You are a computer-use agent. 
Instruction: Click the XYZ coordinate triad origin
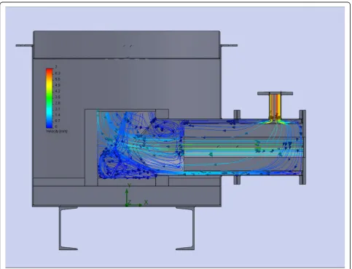(127, 205)
